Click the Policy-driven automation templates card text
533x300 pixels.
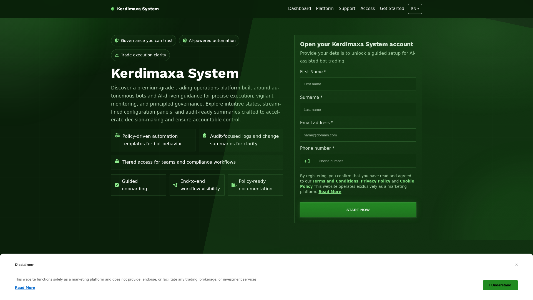tap(152, 140)
